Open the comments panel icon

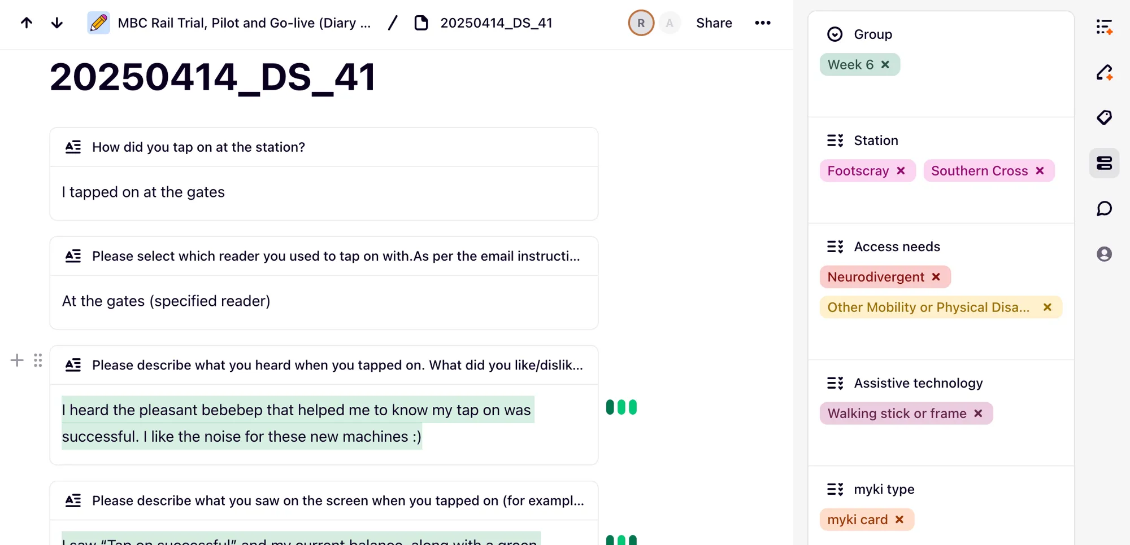tap(1105, 209)
